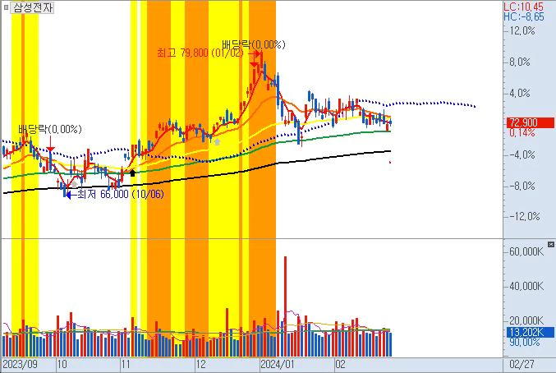
Task: Click the current price tag 72,900
Action: (531, 122)
